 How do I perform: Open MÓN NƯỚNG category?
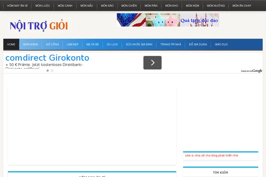click(x=215, y=6)
